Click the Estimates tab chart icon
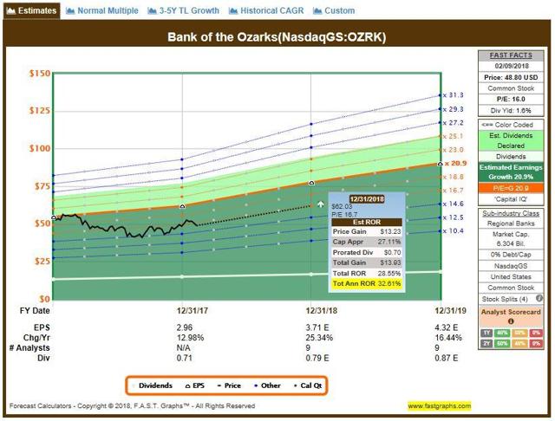 pos(11,10)
